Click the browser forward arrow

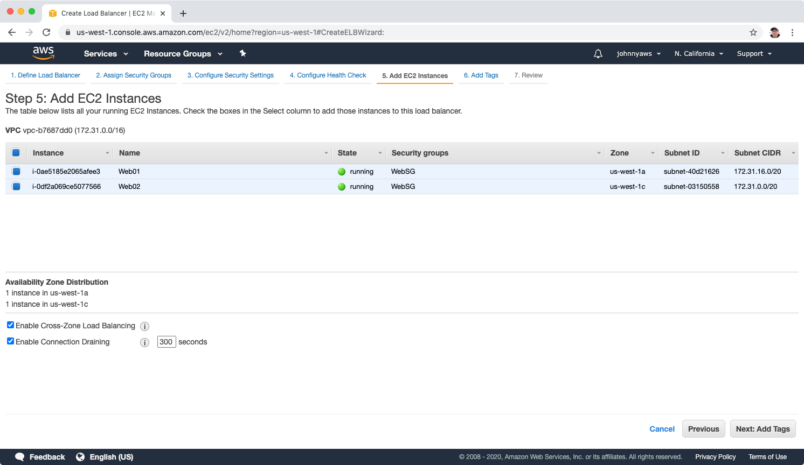point(29,32)
